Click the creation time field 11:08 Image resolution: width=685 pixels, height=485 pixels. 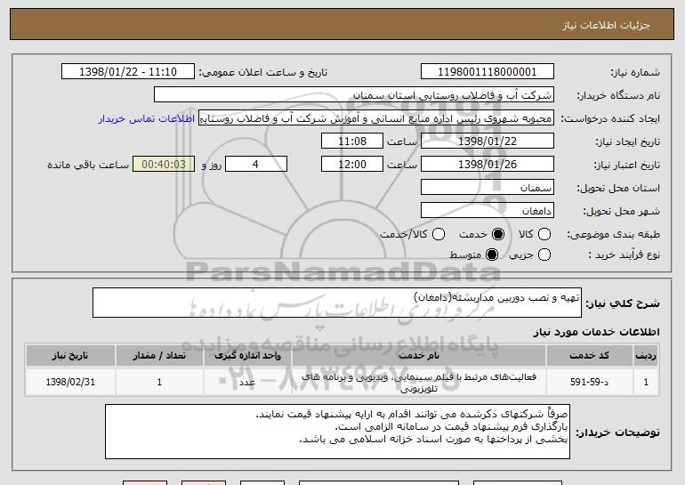click(352, 141)
